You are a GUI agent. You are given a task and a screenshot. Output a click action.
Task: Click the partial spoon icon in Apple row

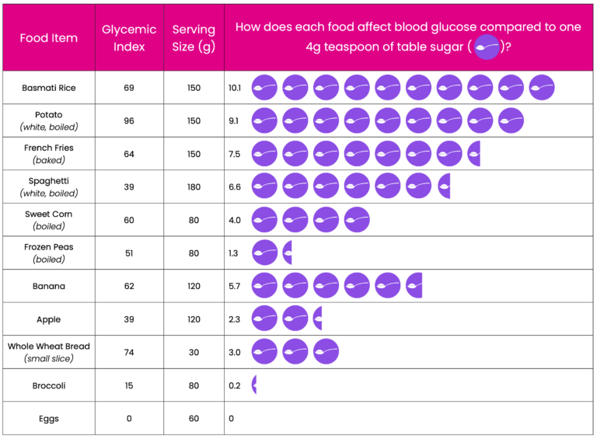[x=317, y=319]
